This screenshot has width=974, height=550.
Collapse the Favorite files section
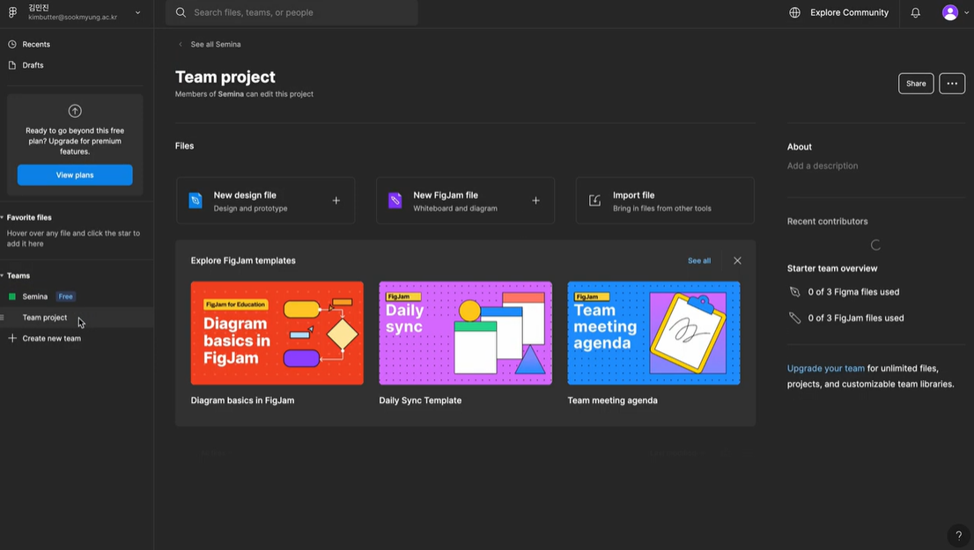3,217
